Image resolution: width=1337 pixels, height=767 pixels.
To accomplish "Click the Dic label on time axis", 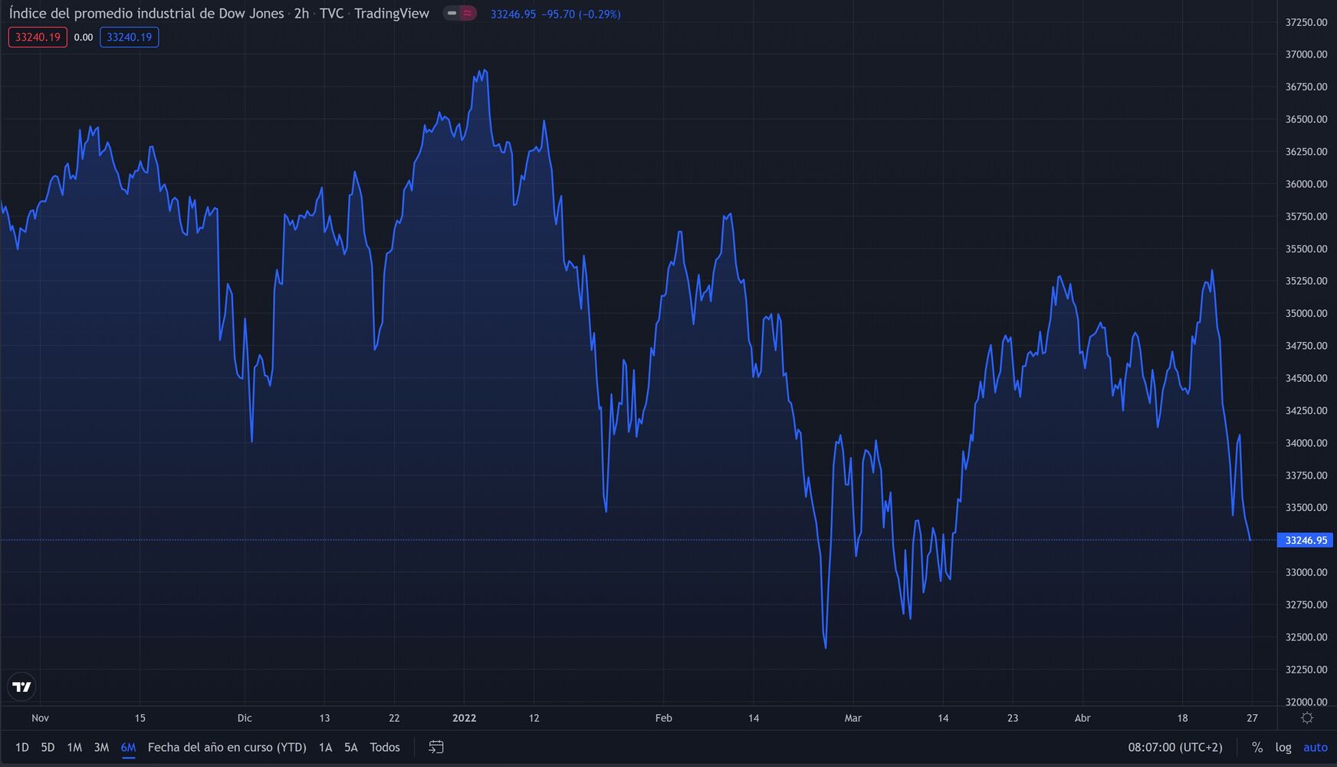I will click(x=245, y=718).
